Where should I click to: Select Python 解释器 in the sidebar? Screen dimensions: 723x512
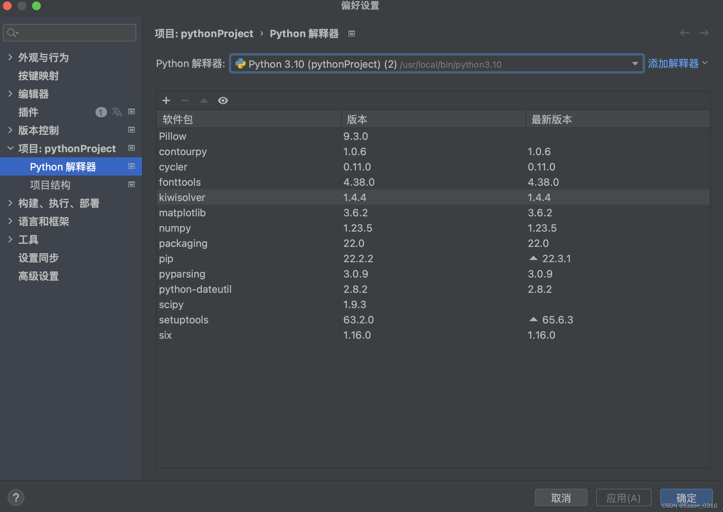[x=71, y=166]
